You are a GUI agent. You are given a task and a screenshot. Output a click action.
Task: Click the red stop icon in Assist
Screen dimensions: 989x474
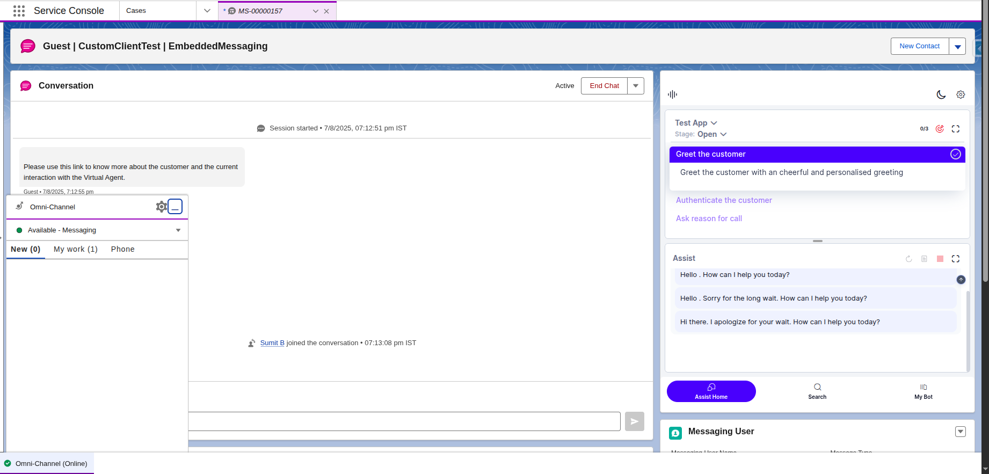[x=940, y=259]
